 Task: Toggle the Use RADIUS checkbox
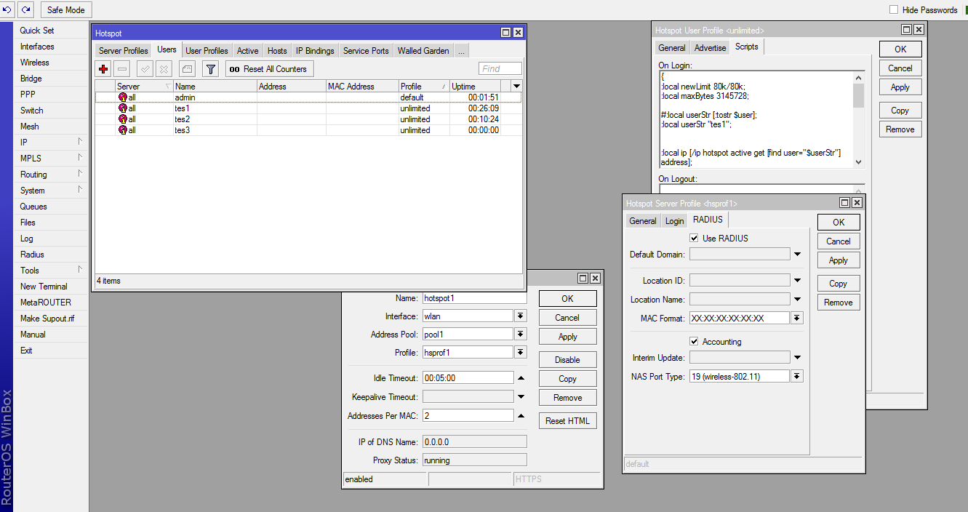pyautogui.click(x=694, y=239)
